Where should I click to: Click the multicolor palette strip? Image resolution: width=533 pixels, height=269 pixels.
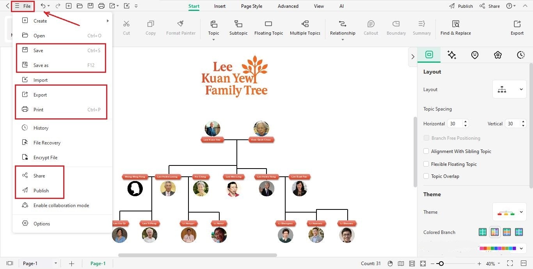[x=497, y=248]
